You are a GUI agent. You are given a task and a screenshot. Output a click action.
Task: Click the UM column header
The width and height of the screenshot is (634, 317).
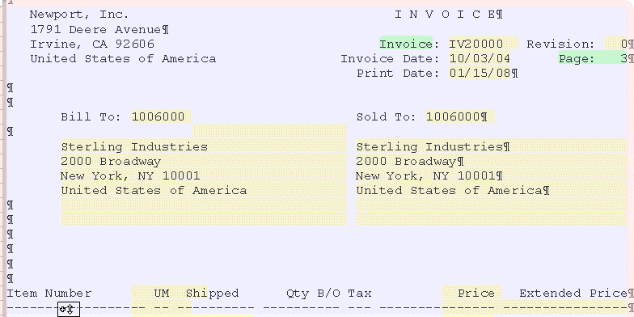(x=162, y=293)
